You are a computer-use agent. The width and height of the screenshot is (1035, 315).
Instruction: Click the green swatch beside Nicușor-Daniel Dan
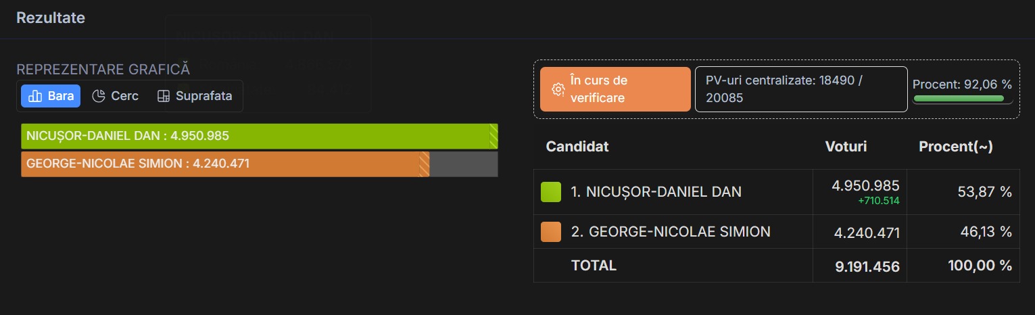(x=551, y=192)
